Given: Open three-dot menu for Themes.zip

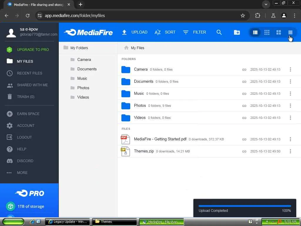Looking at the screenshot, I should pos(290,151).
